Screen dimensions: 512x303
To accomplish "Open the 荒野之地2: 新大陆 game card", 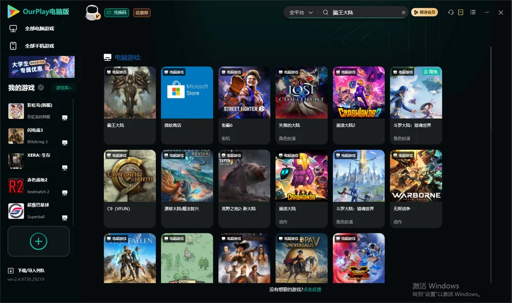I will coord(244,189).
